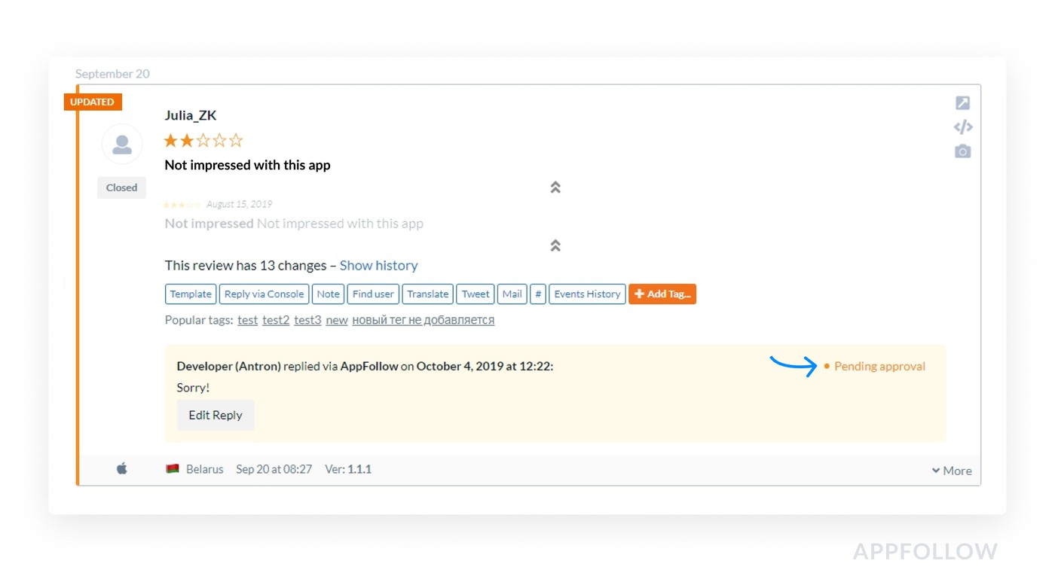1055x588 pixels.
Task: Click the Add Tag button
Action: pos(662,294)
